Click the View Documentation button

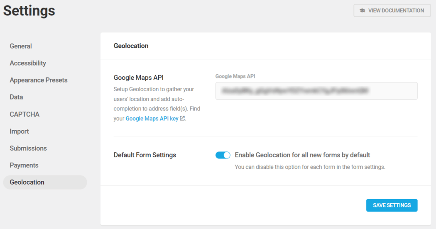[x=392, y=10]
